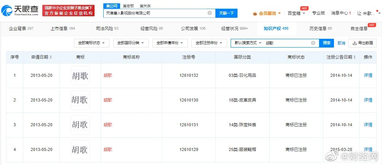Screen dimensions: 382x165
Task: Open the 企业背景 tab
Action: (21, 29)
